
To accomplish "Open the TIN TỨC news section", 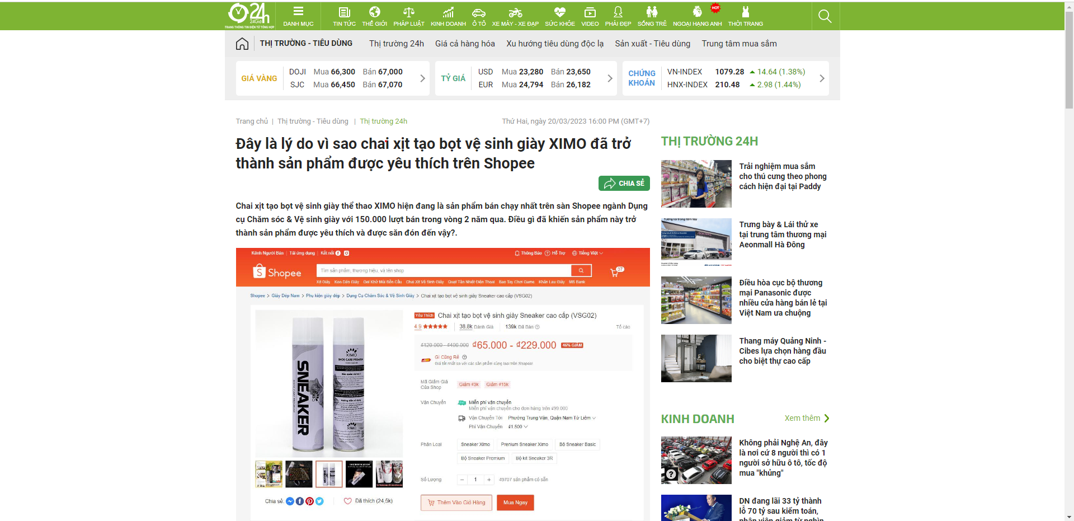I will 344,16.
